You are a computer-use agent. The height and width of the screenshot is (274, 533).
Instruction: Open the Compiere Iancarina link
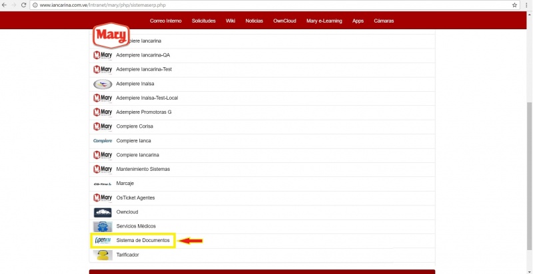(x=138, y=155)
